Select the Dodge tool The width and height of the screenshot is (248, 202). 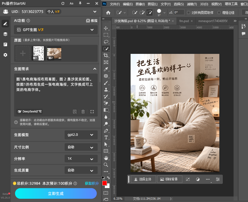click(x=106, y=124)
